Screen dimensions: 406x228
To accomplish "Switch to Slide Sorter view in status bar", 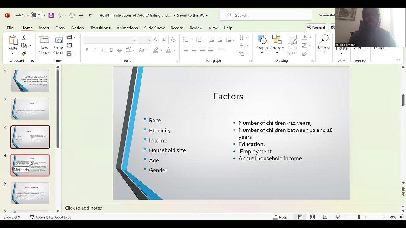I will click(312, 217).
